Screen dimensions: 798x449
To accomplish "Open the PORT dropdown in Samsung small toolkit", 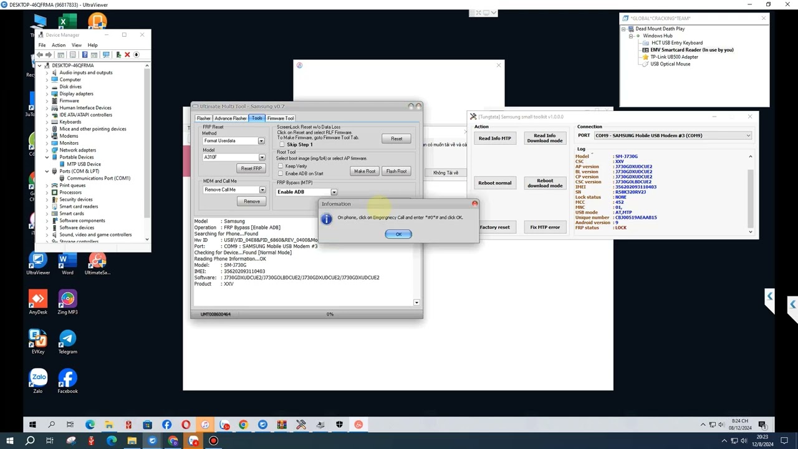I will coord(673,135).
